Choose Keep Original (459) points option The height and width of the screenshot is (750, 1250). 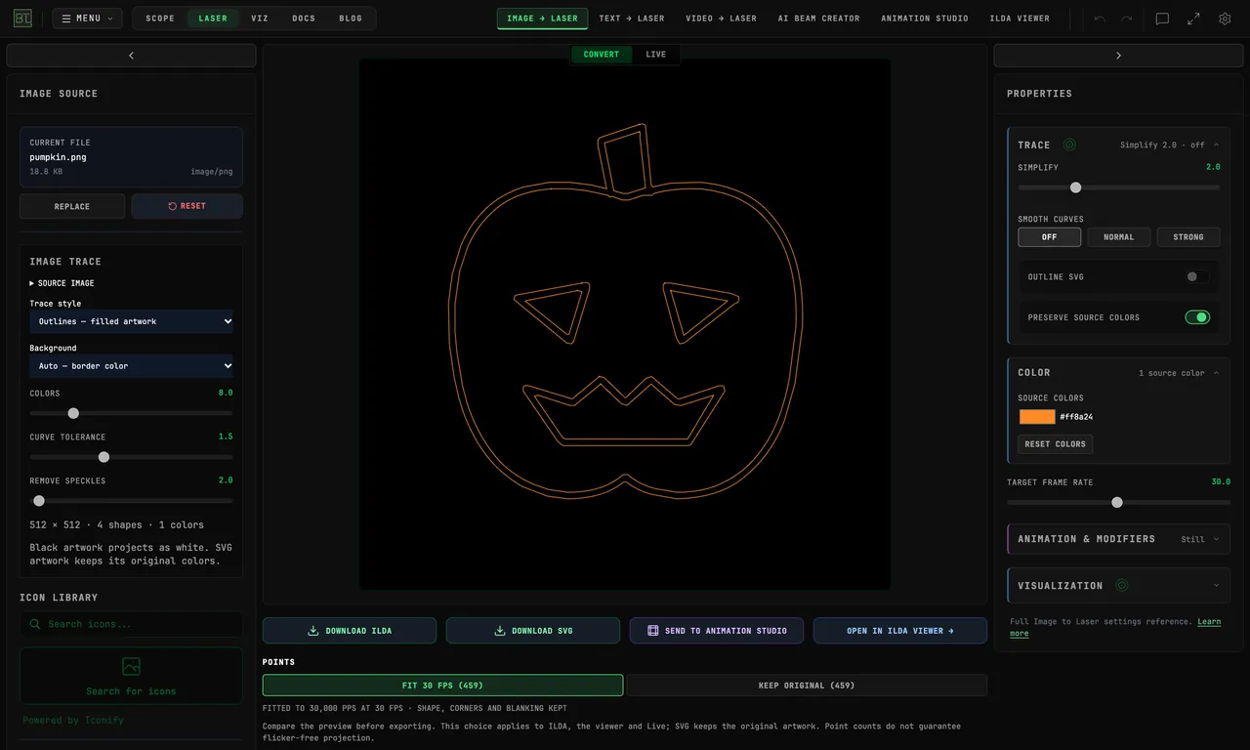click(807, 686)
